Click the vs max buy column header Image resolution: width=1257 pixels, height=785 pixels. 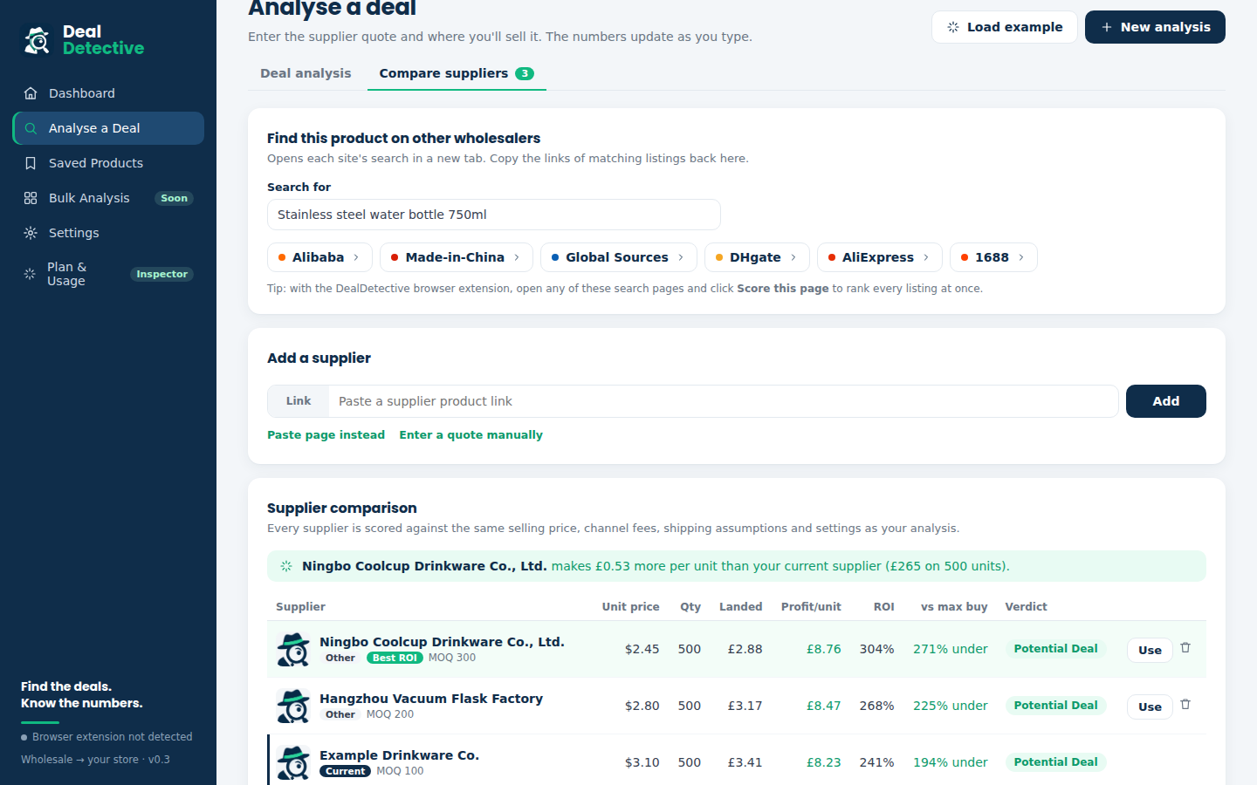point(954,607)
